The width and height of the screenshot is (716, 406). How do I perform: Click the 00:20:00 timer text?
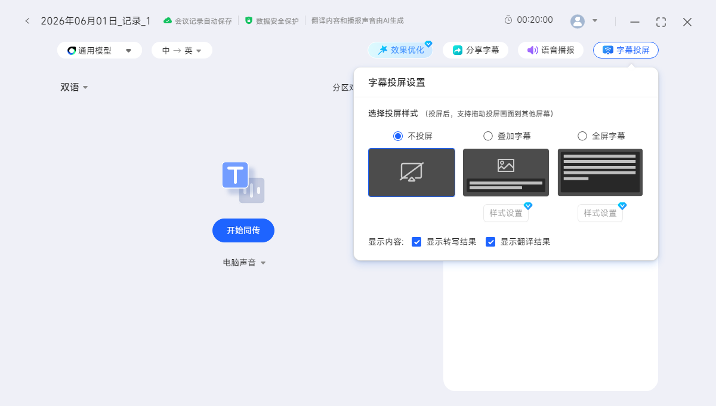(x=535, y=20)
